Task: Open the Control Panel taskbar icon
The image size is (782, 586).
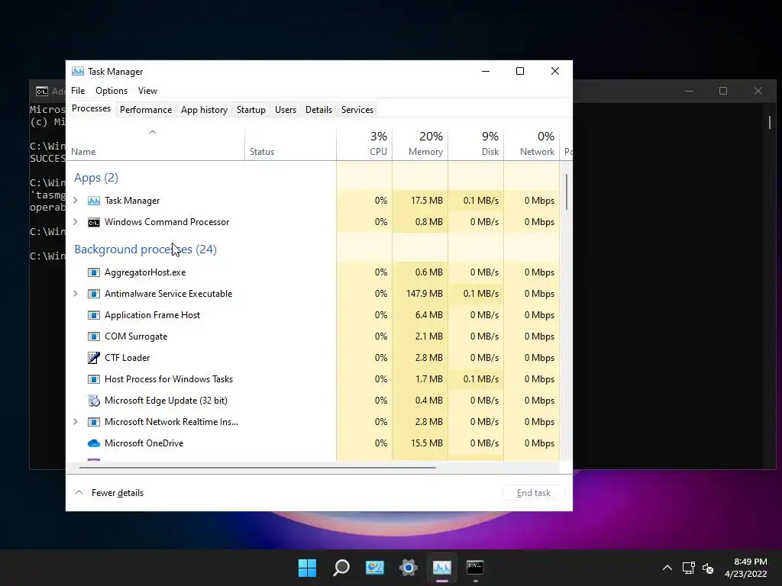Action: point(374,568)
